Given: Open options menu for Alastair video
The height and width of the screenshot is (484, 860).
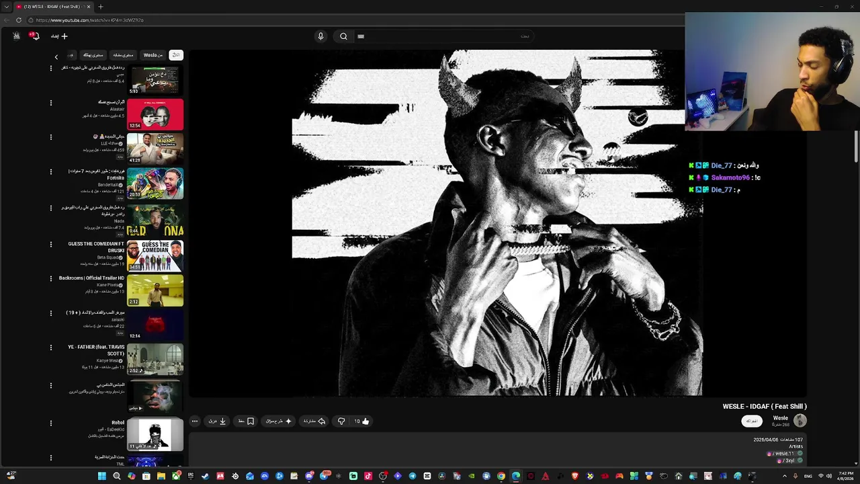Looking at the screenshot, I should tap(50, 103).
